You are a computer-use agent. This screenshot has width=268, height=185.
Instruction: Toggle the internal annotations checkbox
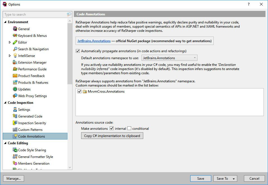click(x=112, y=128)
